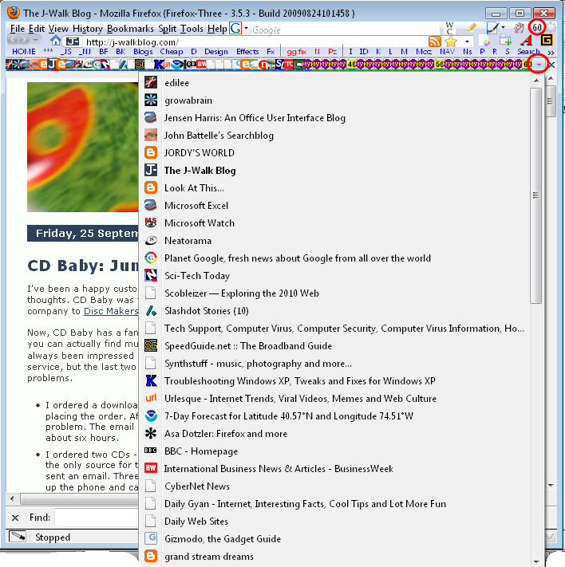The image size is (565, 567).
Task: Open the back/forward history dropdown
Action: [x=35, y=39]
